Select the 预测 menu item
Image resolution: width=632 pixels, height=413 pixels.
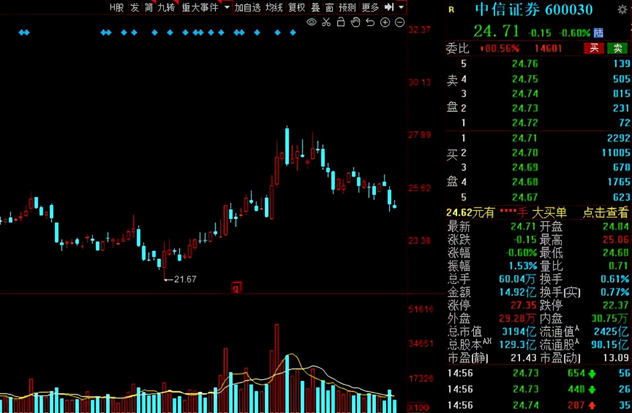click(x=347, y=7)
